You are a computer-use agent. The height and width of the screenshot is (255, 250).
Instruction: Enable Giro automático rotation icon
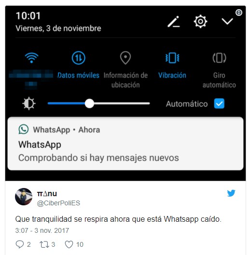(219, 58)
